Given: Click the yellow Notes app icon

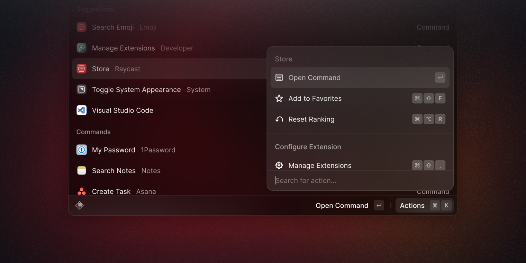Looking at the screenshot, I should pyautogui.click(x=81, y=171).
